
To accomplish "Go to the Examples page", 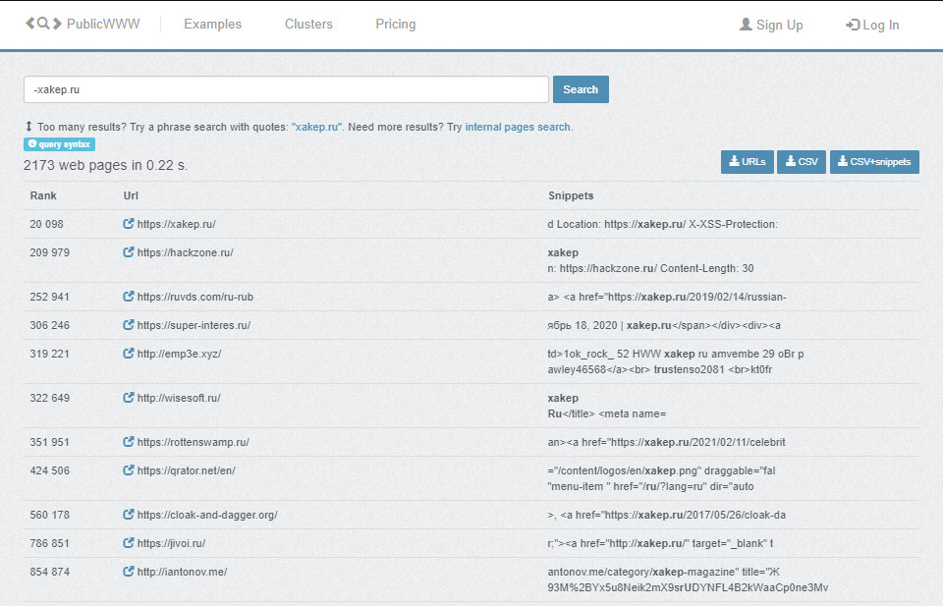I will 213,24.
